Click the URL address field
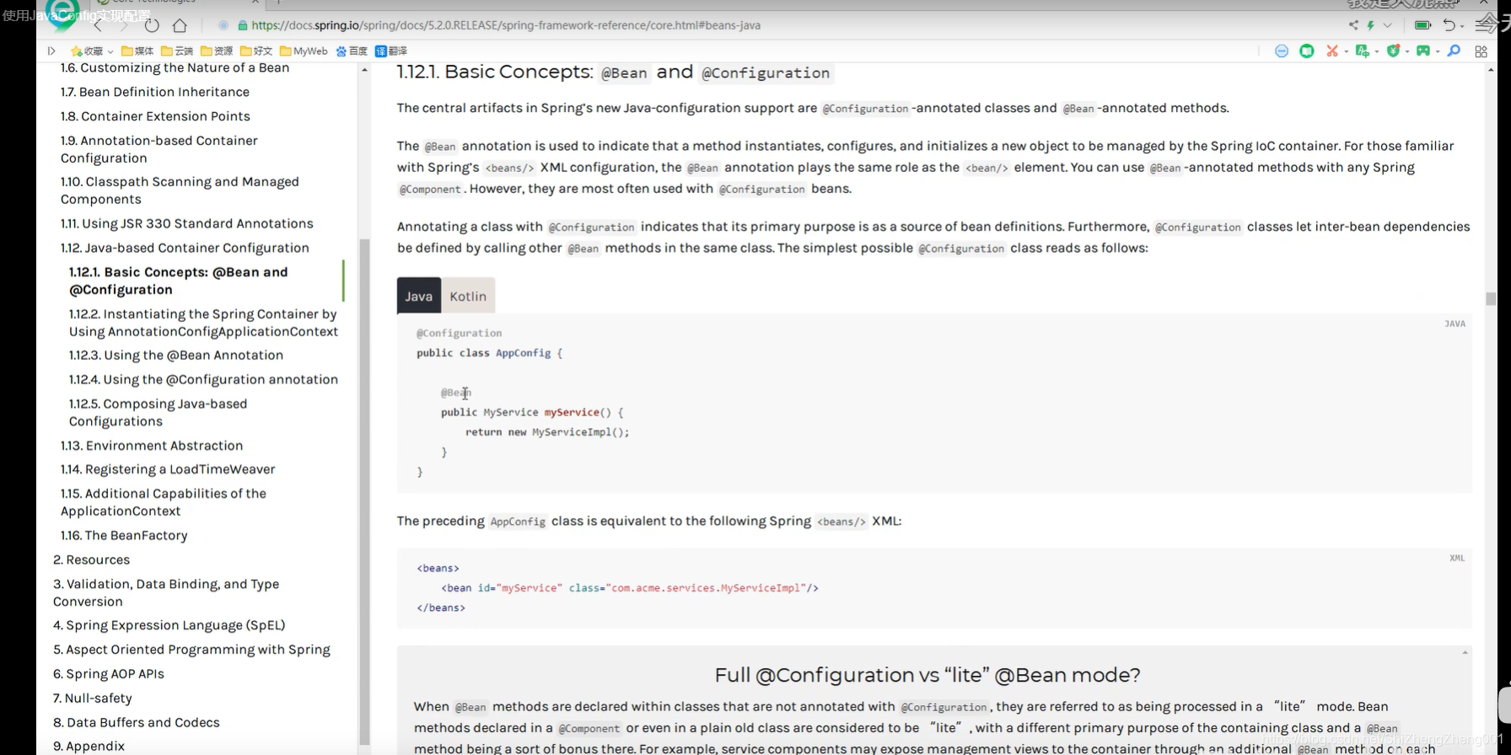This screenshot has width=1511, height=755. point(506,26)
